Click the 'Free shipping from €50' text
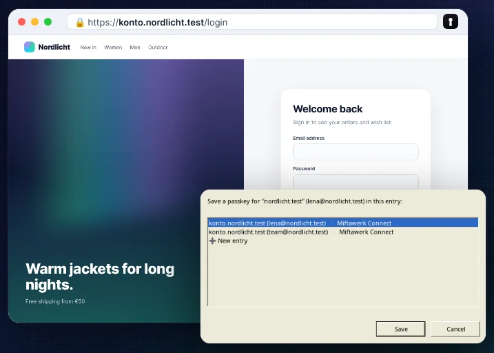 click(x=55, y=301)
